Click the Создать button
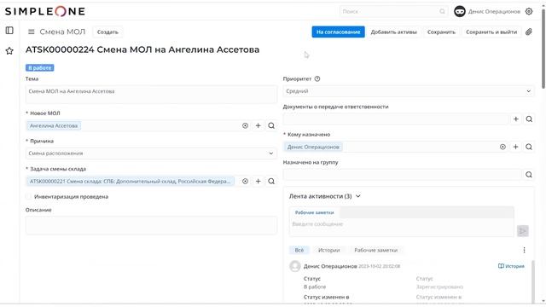Screen dimensions: 546x307 click(107, 32)
